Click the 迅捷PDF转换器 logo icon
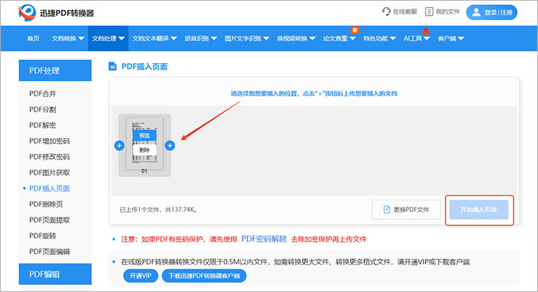The height and width of the screenshot is (292, 538). 27,13
